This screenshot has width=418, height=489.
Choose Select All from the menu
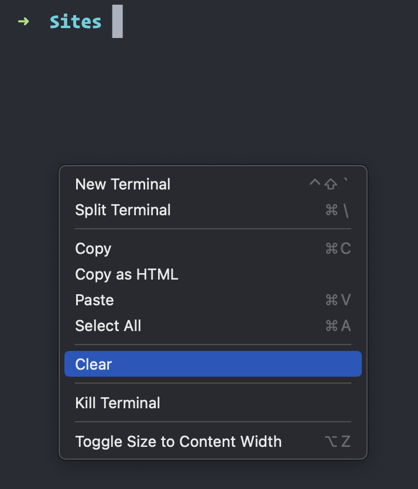pyautogui.click(x=108, y=326)
